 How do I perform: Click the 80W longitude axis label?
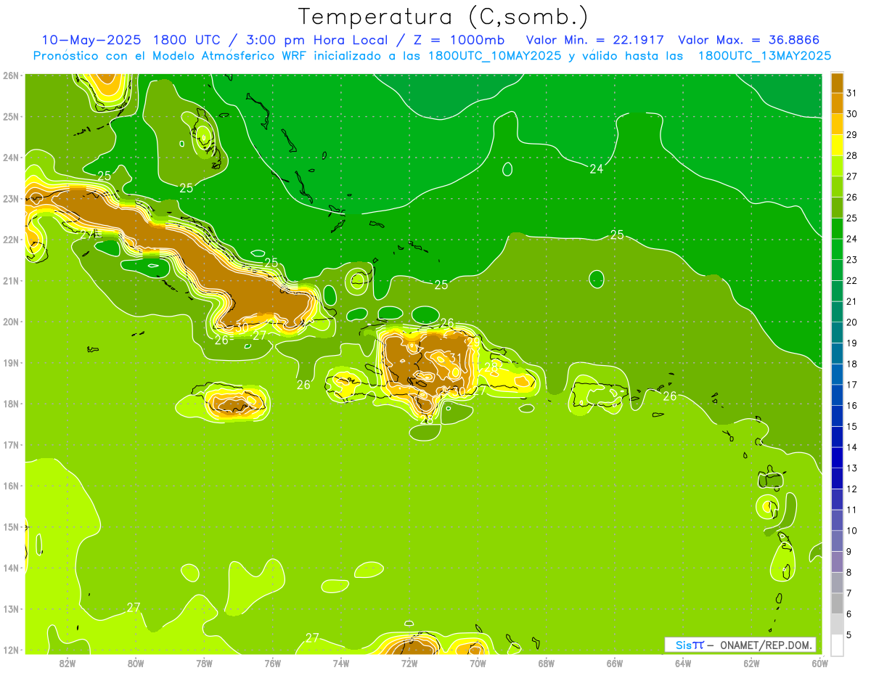coord(136,662)
